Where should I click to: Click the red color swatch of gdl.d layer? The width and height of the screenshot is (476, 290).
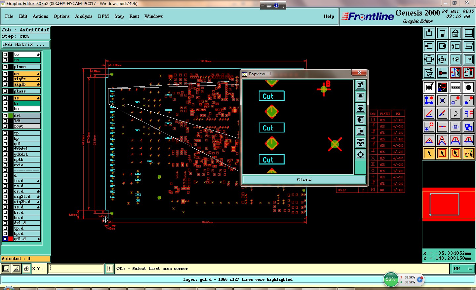[x=11, y=239]
